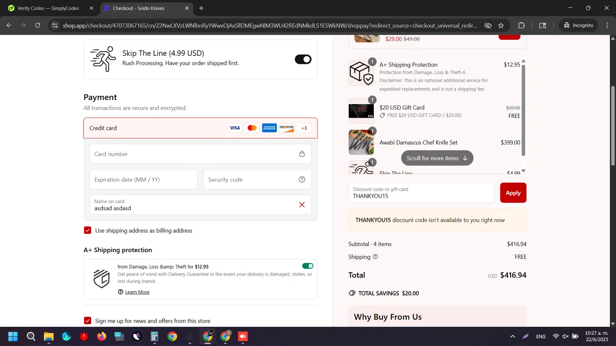Focus the Expiration date field
616x346 pixels.
point(143,180)
